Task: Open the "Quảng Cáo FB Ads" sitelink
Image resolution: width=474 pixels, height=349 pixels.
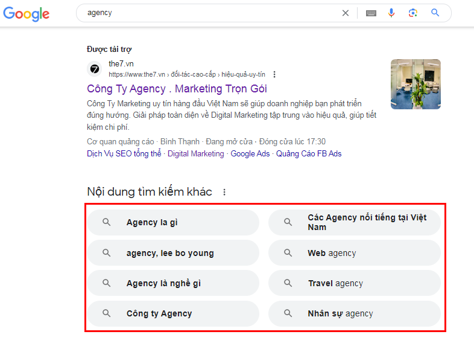Action: (309, 154)
